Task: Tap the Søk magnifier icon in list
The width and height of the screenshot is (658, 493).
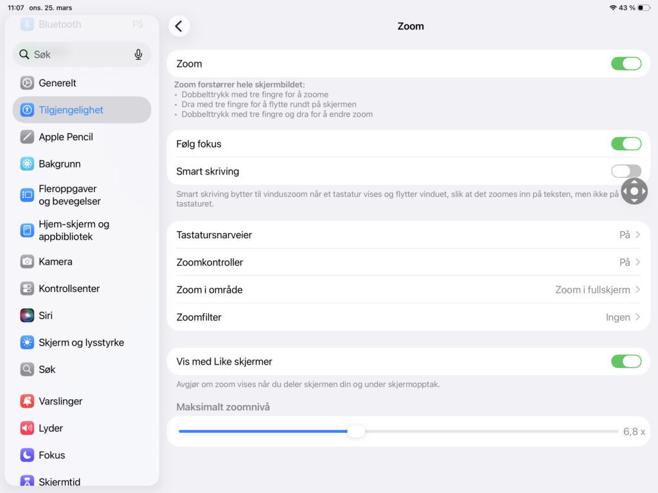Action: 27,369
